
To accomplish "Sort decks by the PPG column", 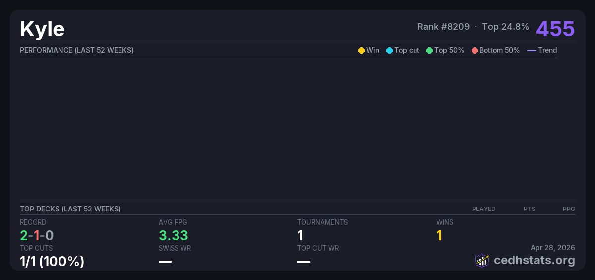I will 569,209.
